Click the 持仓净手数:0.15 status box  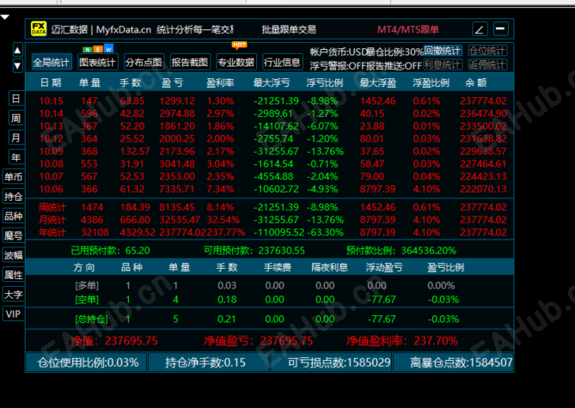pyautogui.click(x=209, y=362)
